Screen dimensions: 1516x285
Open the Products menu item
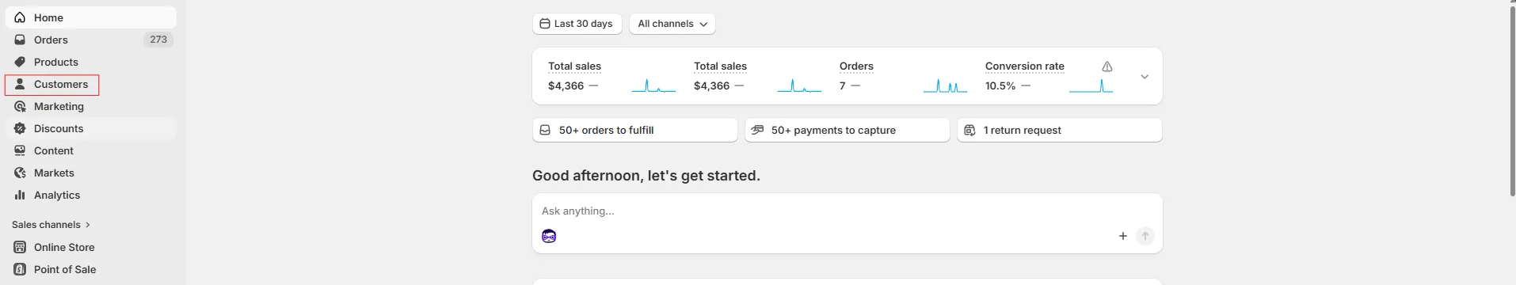(x=91, y=62)
